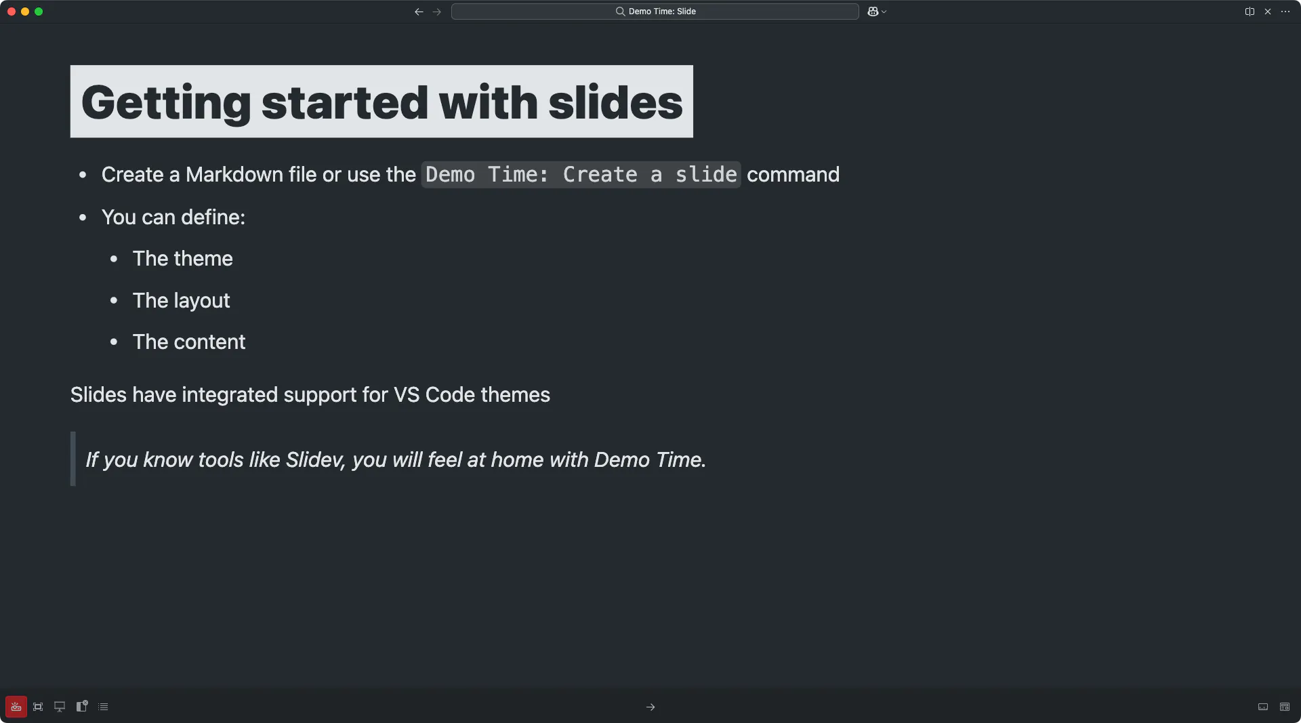Viewport: 1301px width, 723px height.
Task: Open the slide layout icon at bottom right
Action: coord(1285,707)
